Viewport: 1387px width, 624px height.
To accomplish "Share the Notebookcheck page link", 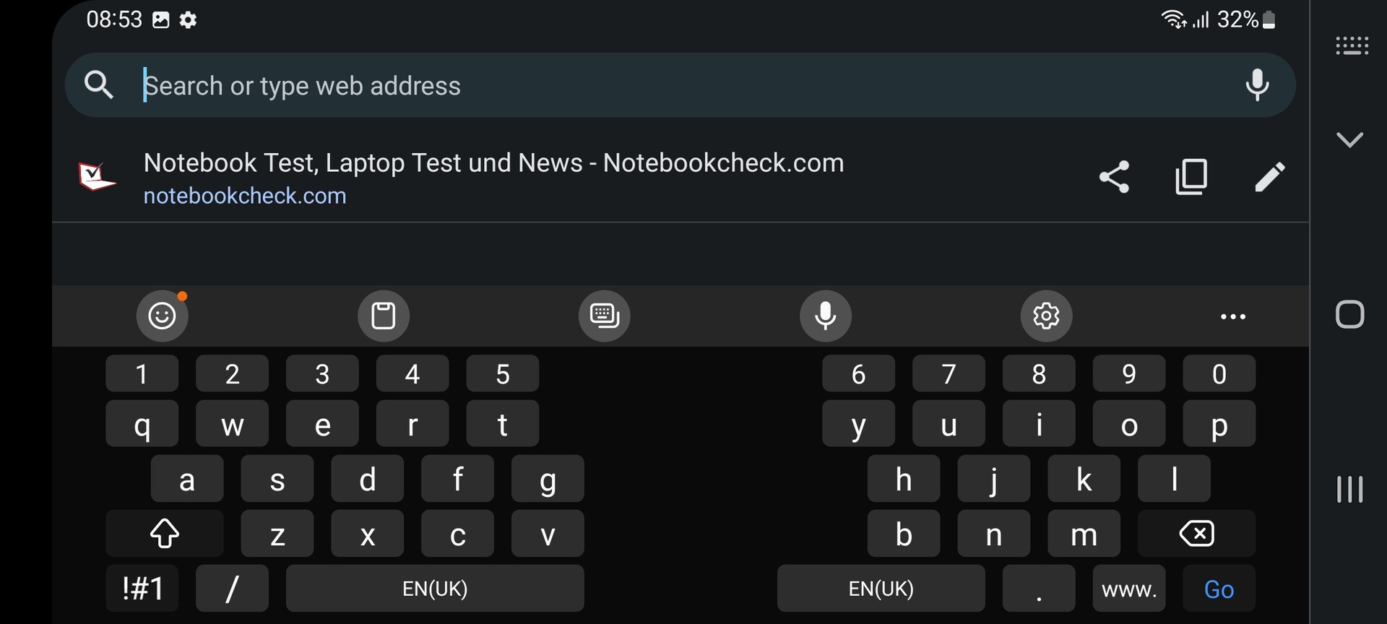I will click(x=1114, y=177).
